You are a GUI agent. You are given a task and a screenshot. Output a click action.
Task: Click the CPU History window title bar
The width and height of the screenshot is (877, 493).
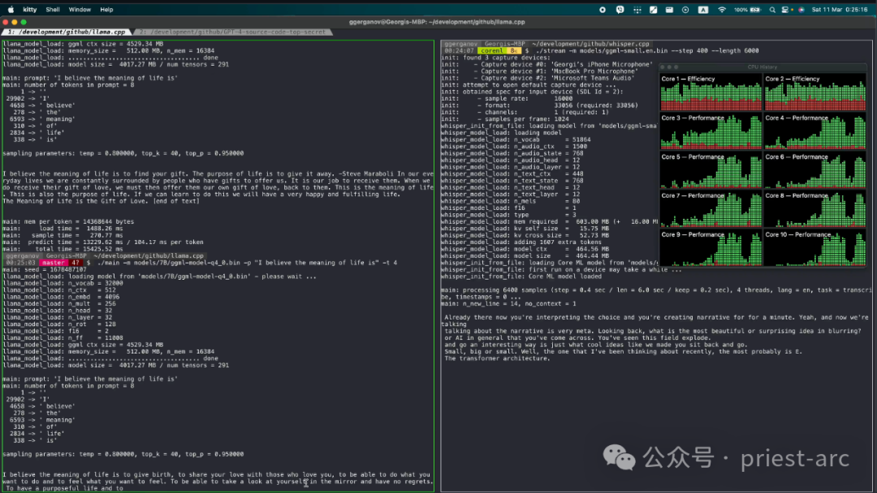(763, 67)
